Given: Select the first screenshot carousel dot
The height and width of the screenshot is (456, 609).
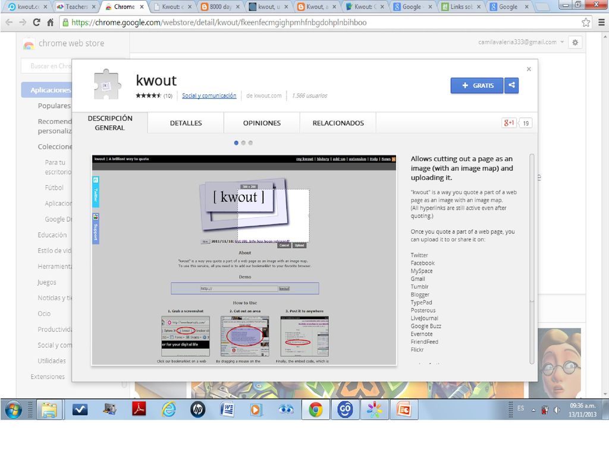Looking at the screenshot, I should (236, 142).
